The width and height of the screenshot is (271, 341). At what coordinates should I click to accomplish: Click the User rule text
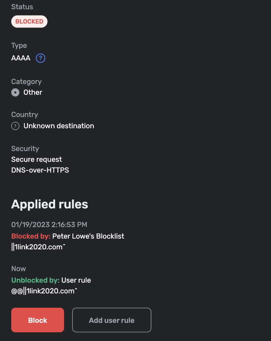[x=76, y=280]
